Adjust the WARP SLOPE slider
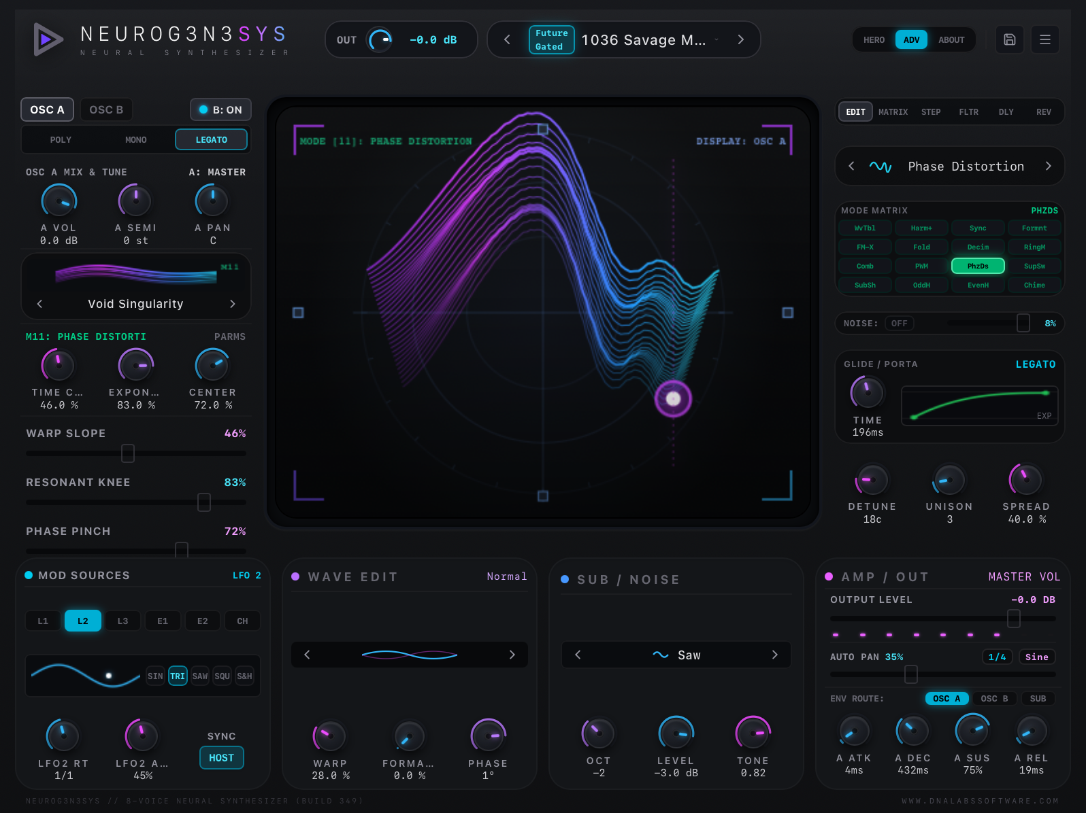Image resolution: width=1086 pixels, height=813 pixels. (x=136, y=453)
